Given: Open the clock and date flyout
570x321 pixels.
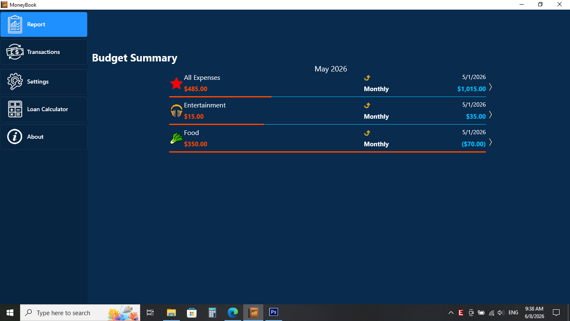Looking at the screenshot, I should [534, 313].
